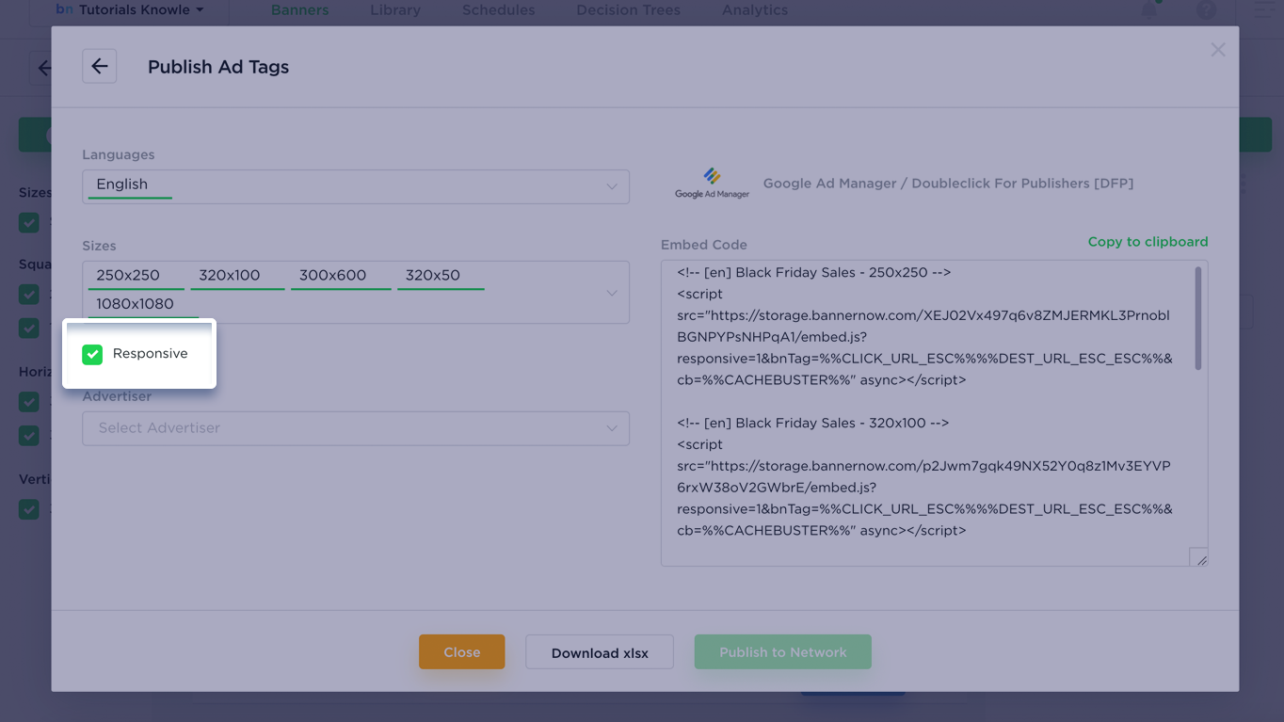
Task: Close the dialog with the X icon
Action: coord(1217,50)
